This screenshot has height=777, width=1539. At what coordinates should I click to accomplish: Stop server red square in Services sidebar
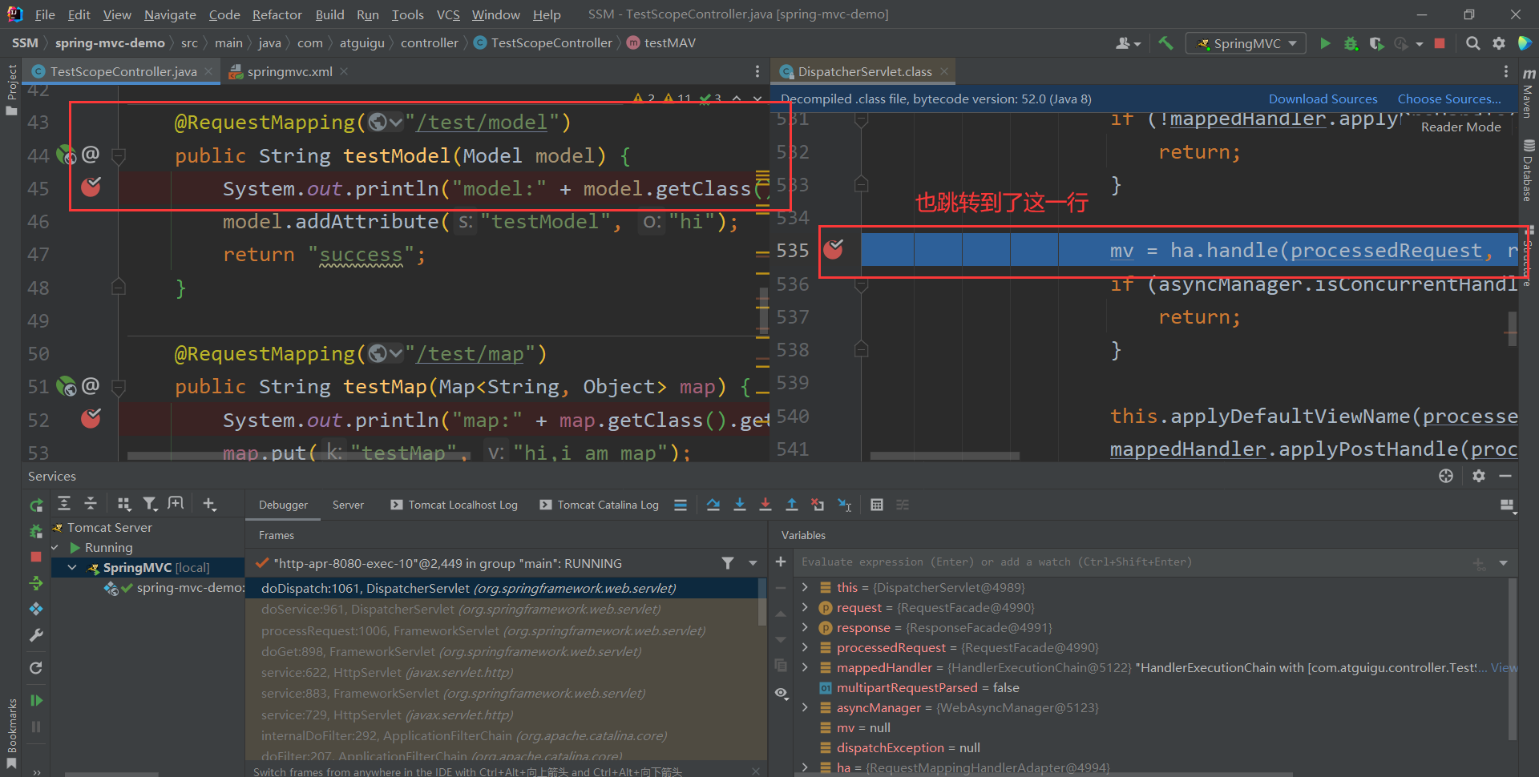(36, 557)
